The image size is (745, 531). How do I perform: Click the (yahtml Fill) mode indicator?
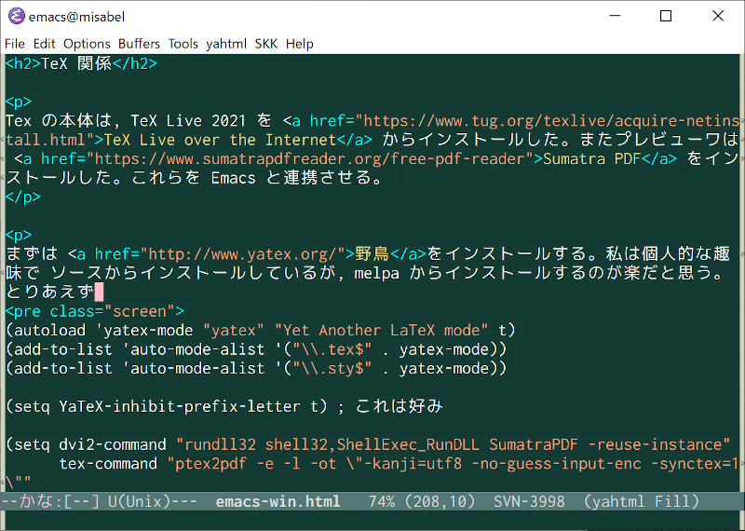coord(642,501)
